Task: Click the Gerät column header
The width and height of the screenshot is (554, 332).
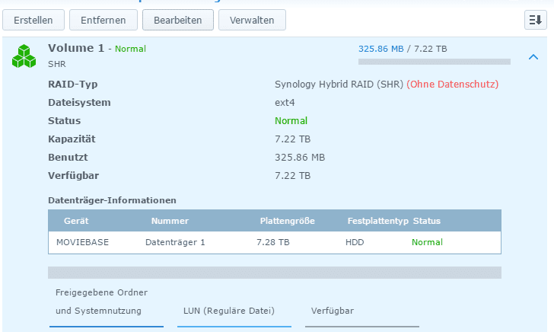Action: click(76, 221)
